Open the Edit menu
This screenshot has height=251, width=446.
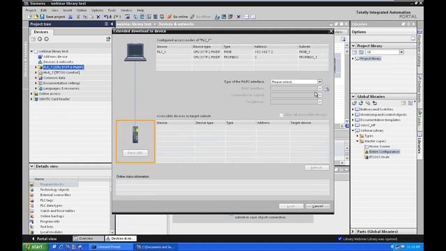tap(43, 10)
